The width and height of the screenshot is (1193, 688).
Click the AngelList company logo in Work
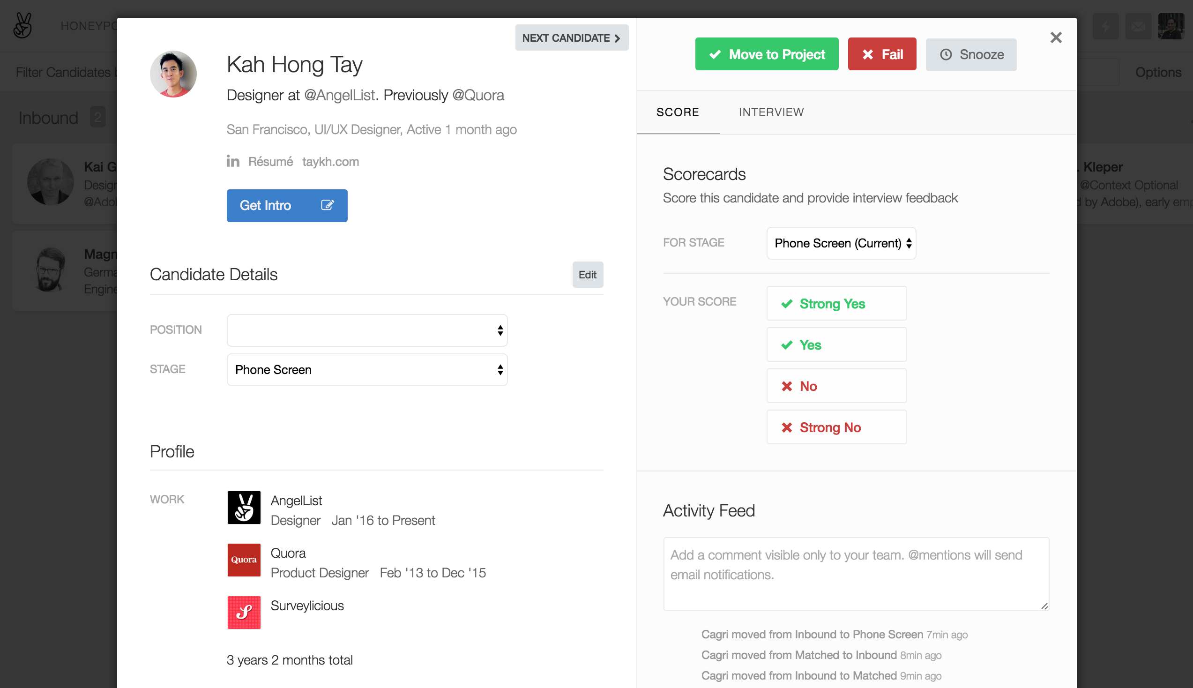(244, 508)
